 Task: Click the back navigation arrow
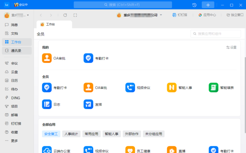click(41, 15)
